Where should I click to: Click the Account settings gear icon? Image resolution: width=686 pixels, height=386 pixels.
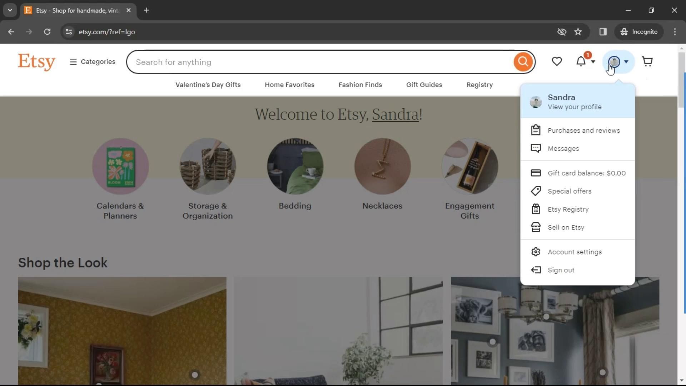[x=535, y=252]
